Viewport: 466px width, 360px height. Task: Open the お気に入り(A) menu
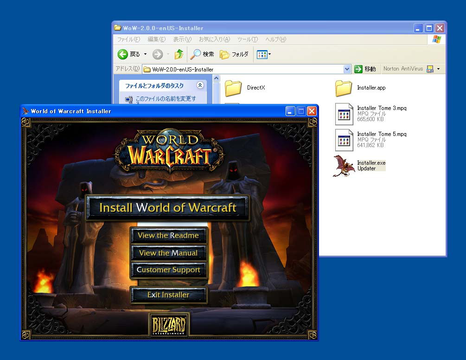pos(214,39)
